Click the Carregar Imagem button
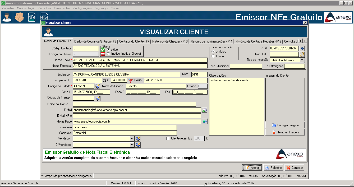The height and width of the screenshot is (187, 354). pyautogui.click(x=285, y=125)
